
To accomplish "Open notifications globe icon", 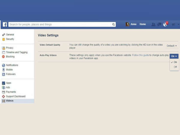I will click(x=165, y=25).
